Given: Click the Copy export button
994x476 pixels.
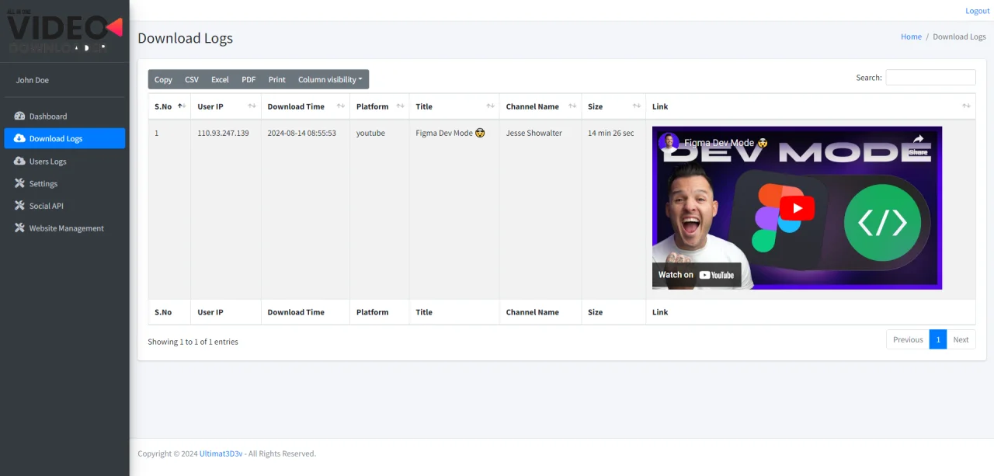Looking at the screenshot, I should tap(163, 79).
